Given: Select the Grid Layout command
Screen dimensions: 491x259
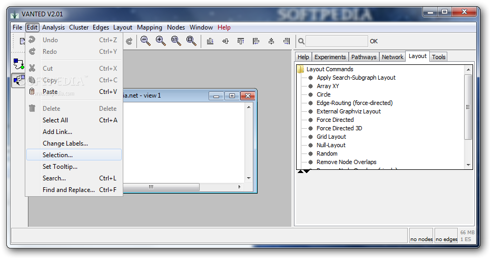Looking at the screenshot, I should tap(331, 137).
